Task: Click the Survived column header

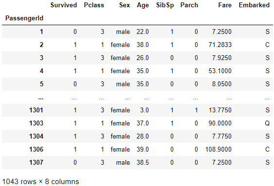Action: point(64,5)
